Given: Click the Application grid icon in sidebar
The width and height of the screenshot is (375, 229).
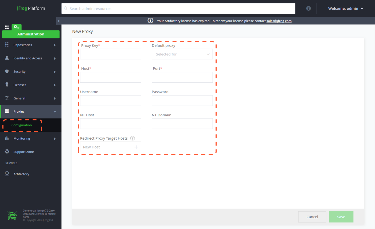Looking at the screenshot, I should (x=7, y=27).
